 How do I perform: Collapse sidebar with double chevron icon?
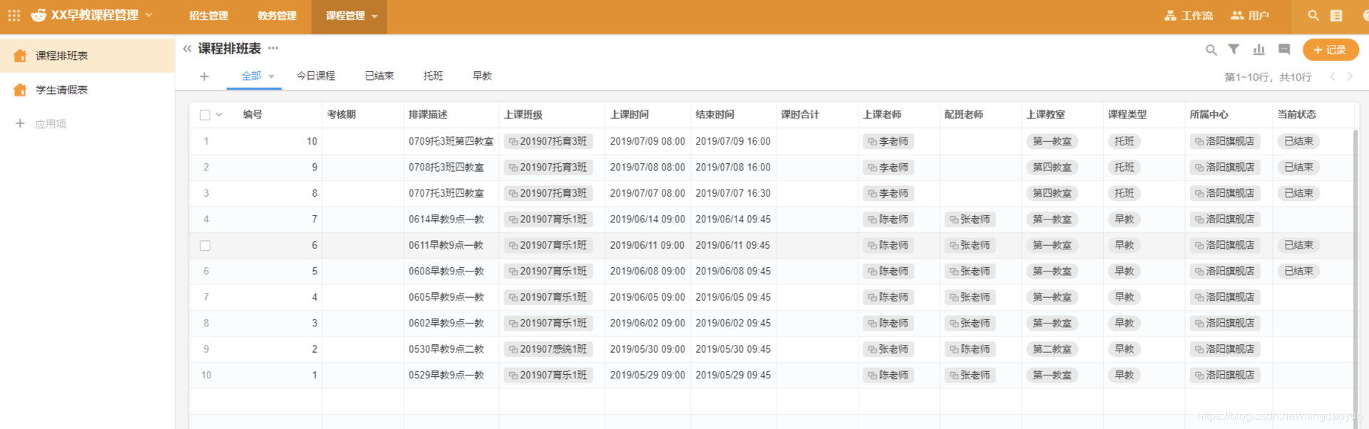[x=187, y=48]
